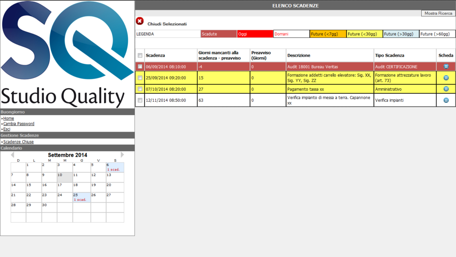Click the Scadute legend swatch
Screen dimensions: 456x257
pos(219,34)
